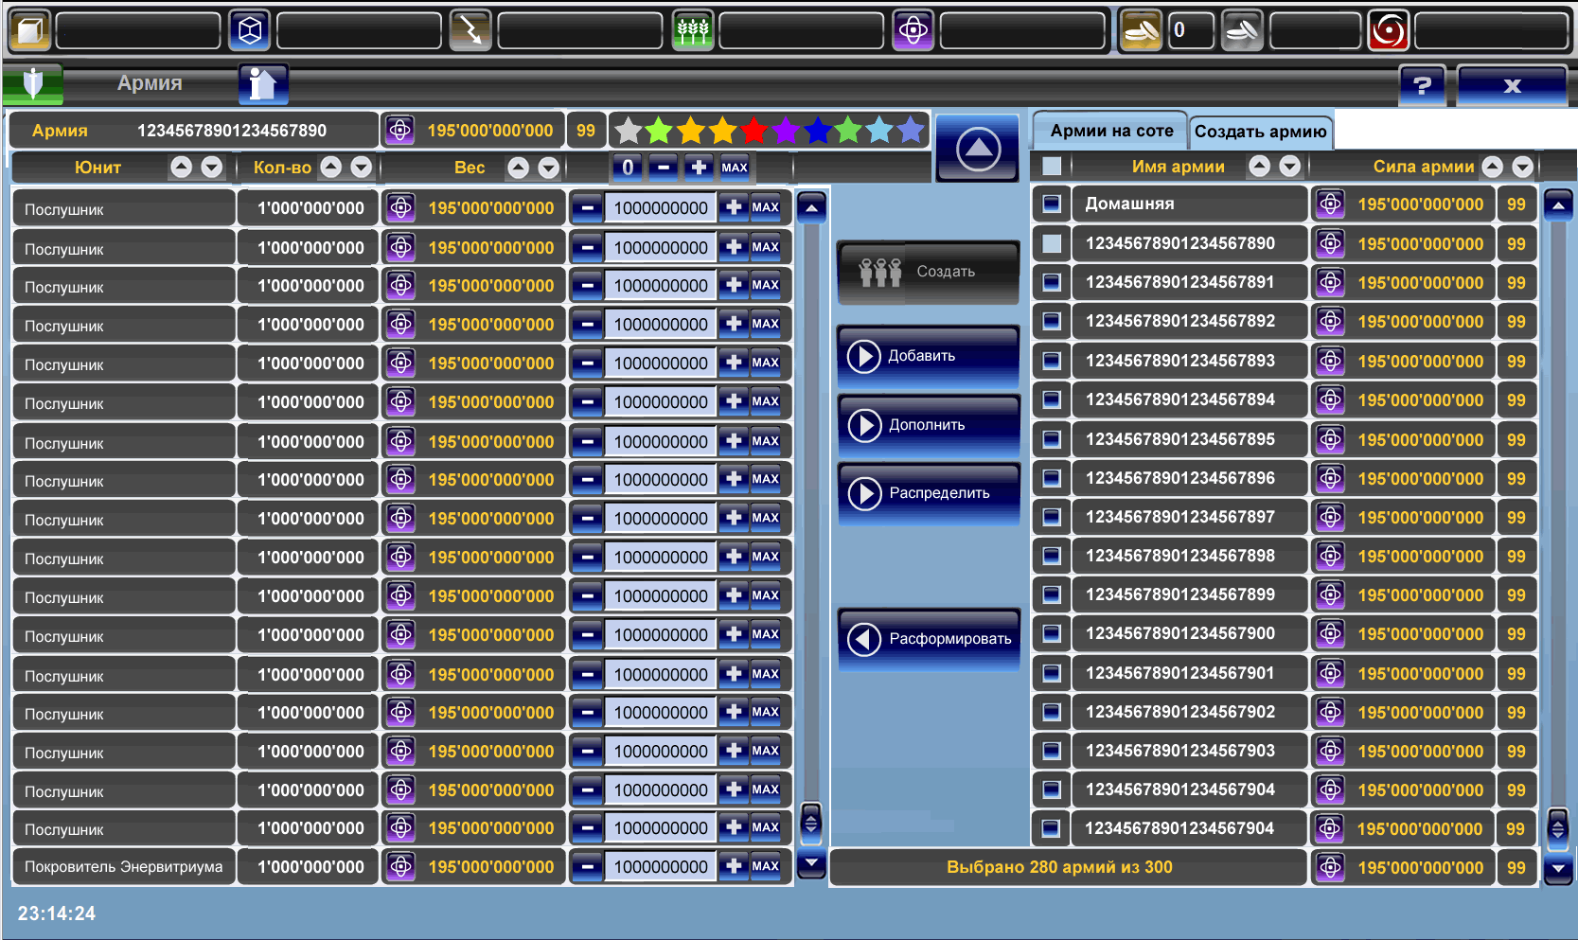
Task: Toggle the checkbox for Домашняя army
Action: point(1051,204)
